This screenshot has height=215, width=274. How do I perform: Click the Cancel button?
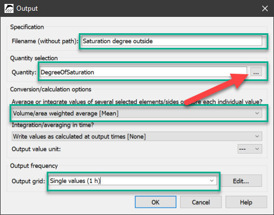tap(201, 202)
